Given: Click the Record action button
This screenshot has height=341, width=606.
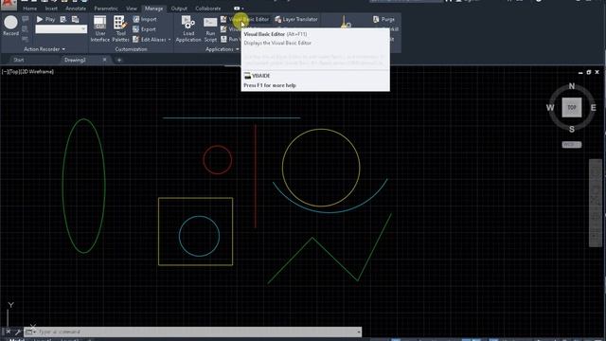Looking at the screenshot, I should (x=10, y=26).
